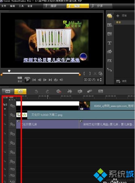Viewport: 135px width, 183px height.
Task: Play the project in preview
Action: tap(27, 80)
